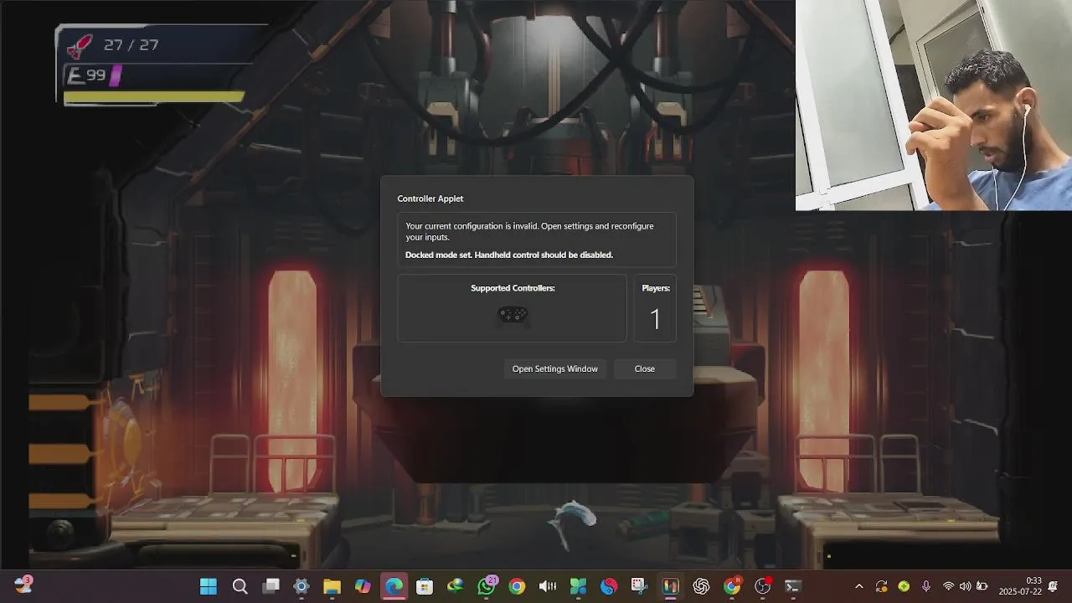The height and width of the screenshot is (603, 1072).
Task: Click the player count value "1"
Action: pyautogui.click(x=655, y=319)
